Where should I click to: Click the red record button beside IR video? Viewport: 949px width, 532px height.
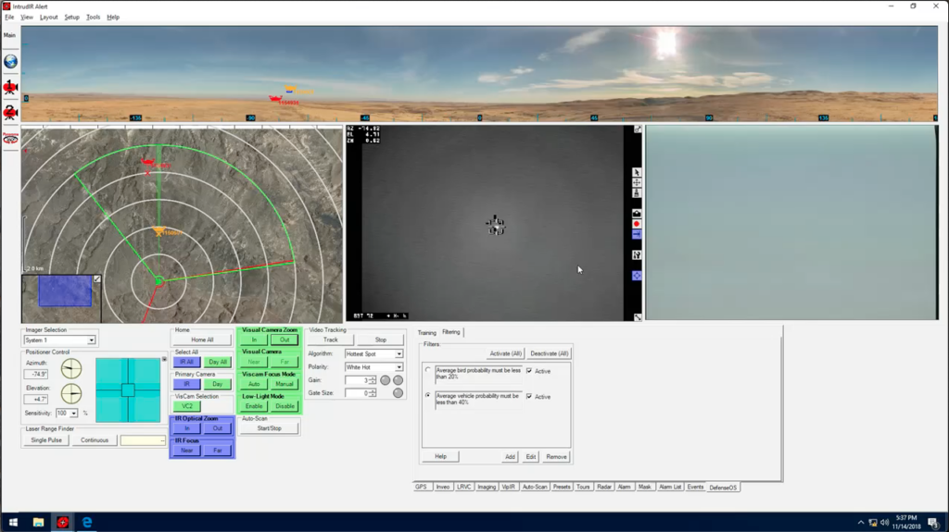tap(637, 224)
